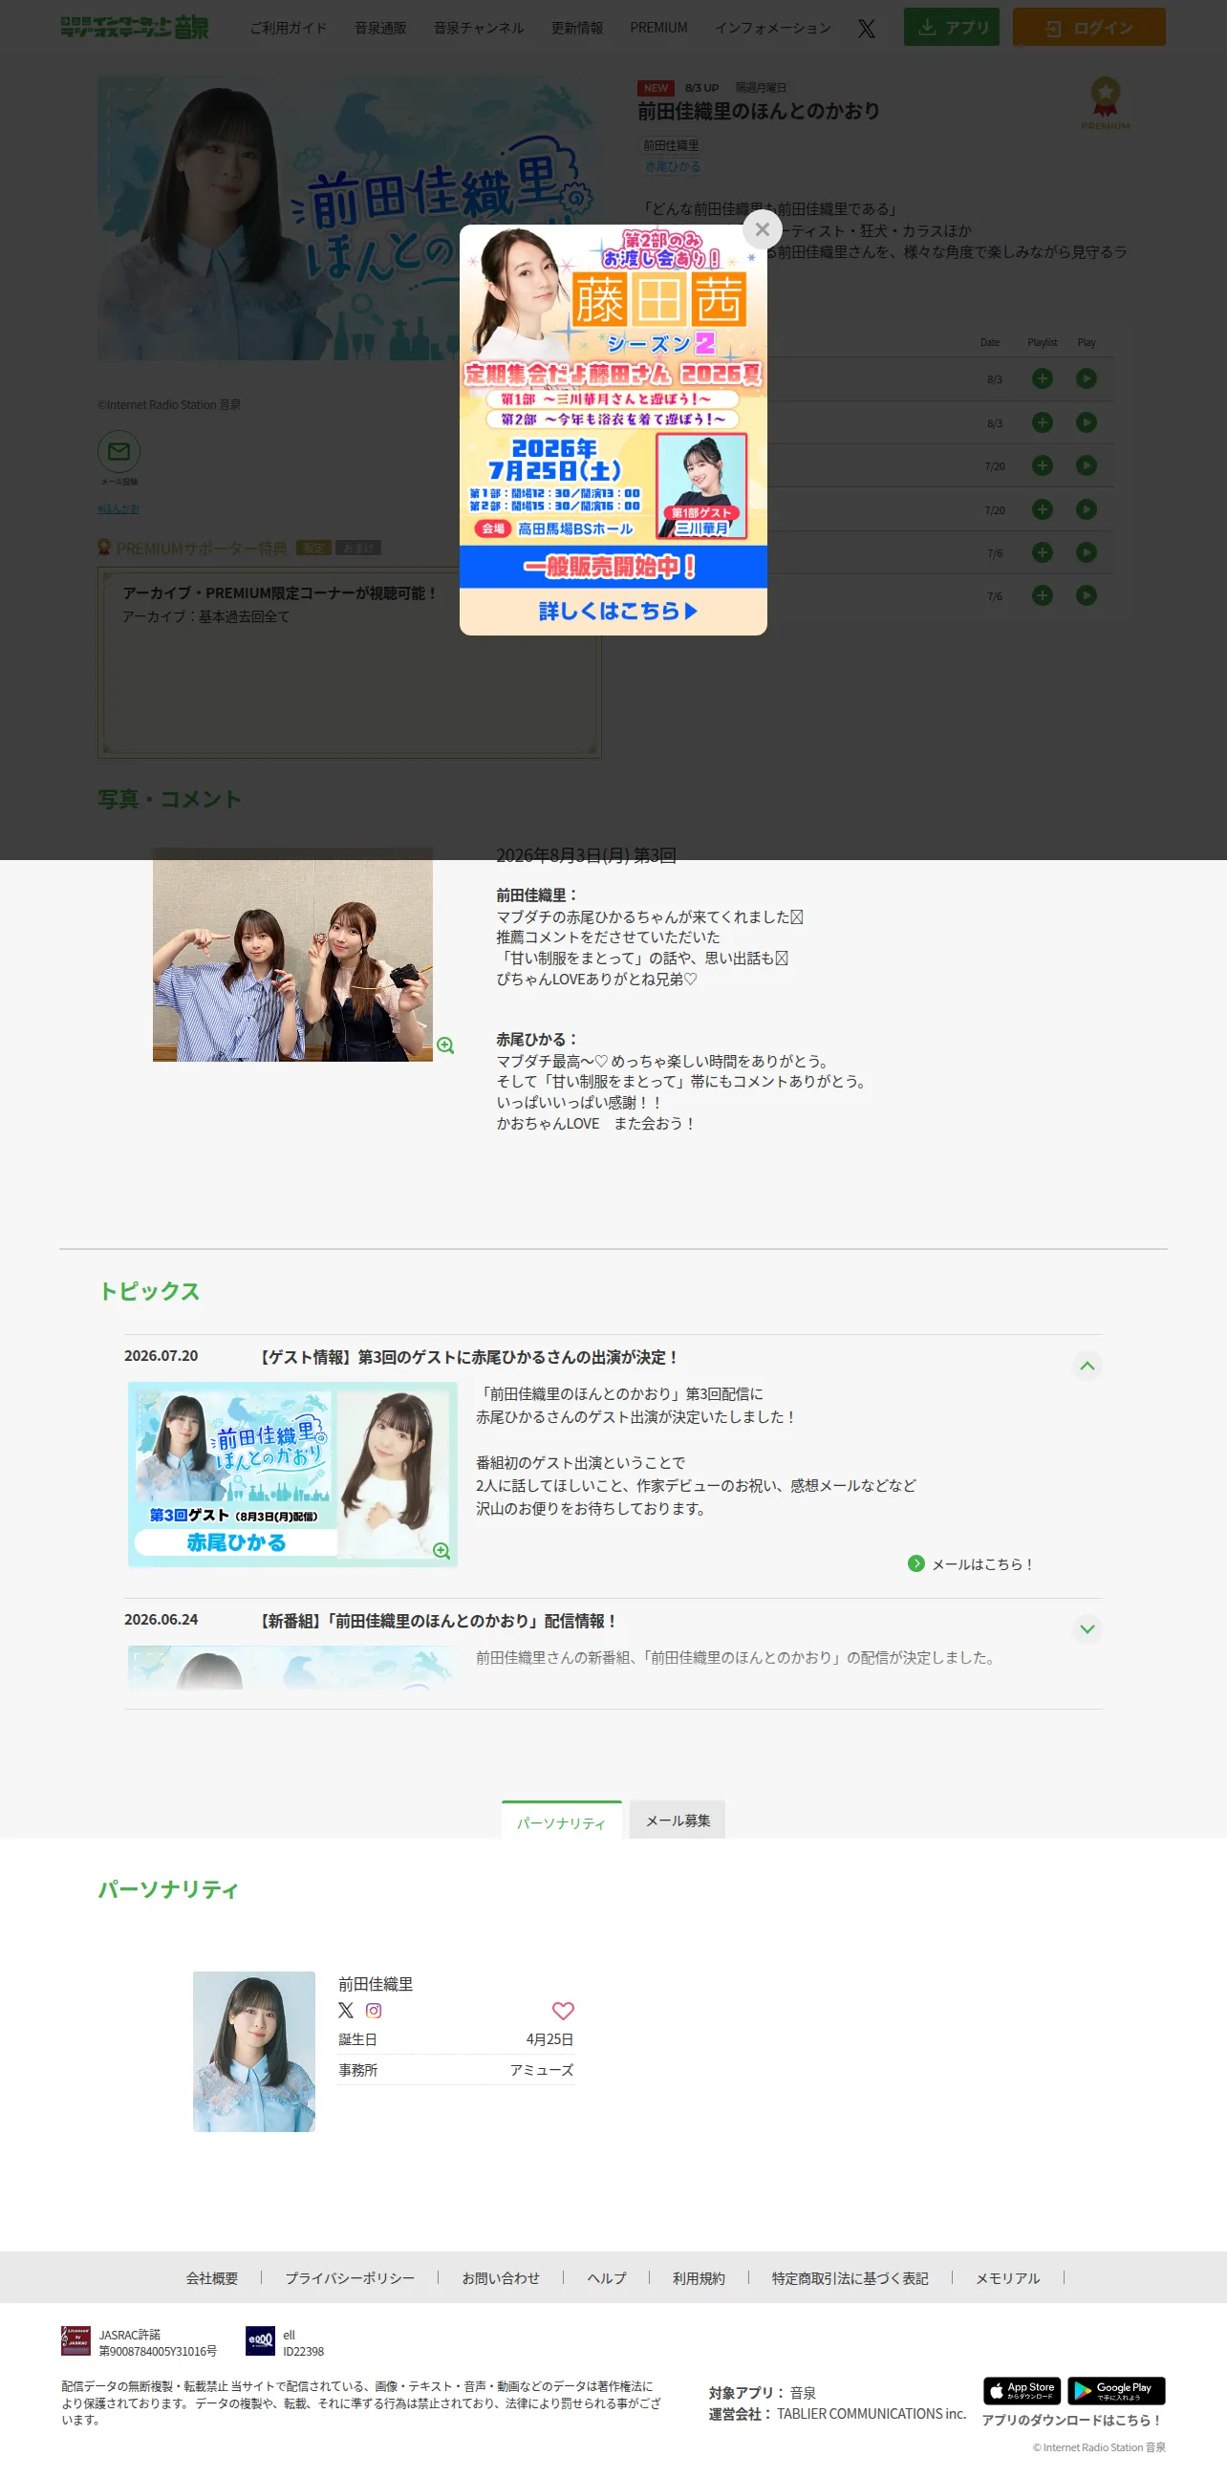Screen dimensions: 1227x2478
Task: Click the green アプリ download button
Action: pyautogui.click(x=952, y=27)
